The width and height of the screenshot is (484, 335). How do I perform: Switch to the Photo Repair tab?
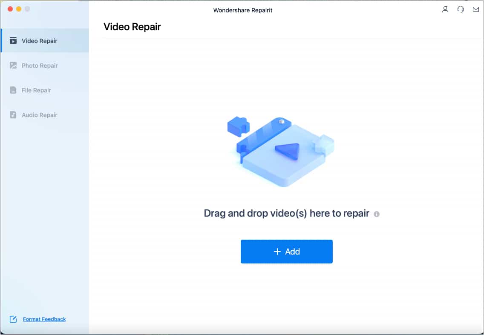45,66
